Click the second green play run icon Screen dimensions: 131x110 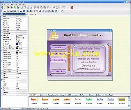18,8
